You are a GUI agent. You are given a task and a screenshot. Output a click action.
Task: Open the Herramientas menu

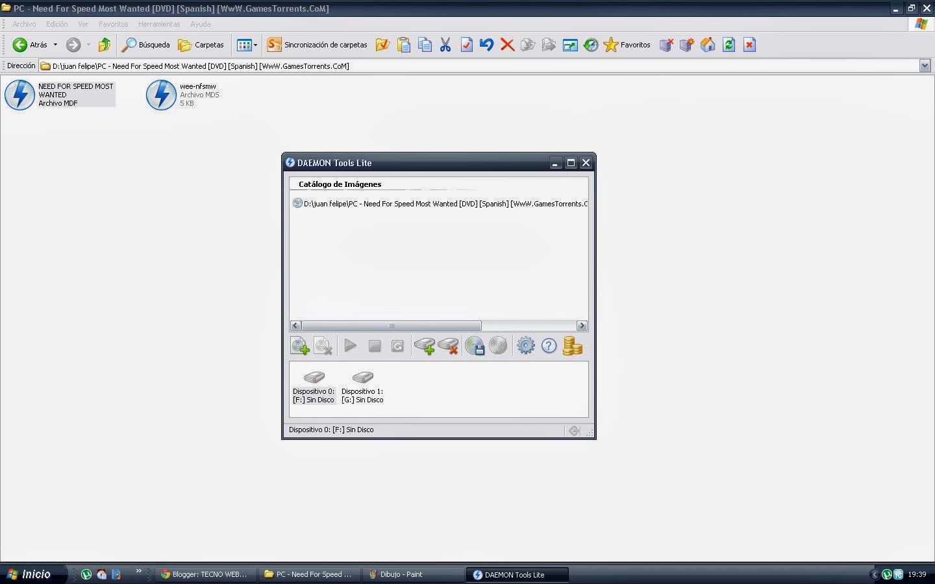(159, 24)
